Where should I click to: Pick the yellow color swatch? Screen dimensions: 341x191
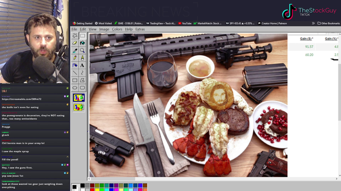click(97, 189)
